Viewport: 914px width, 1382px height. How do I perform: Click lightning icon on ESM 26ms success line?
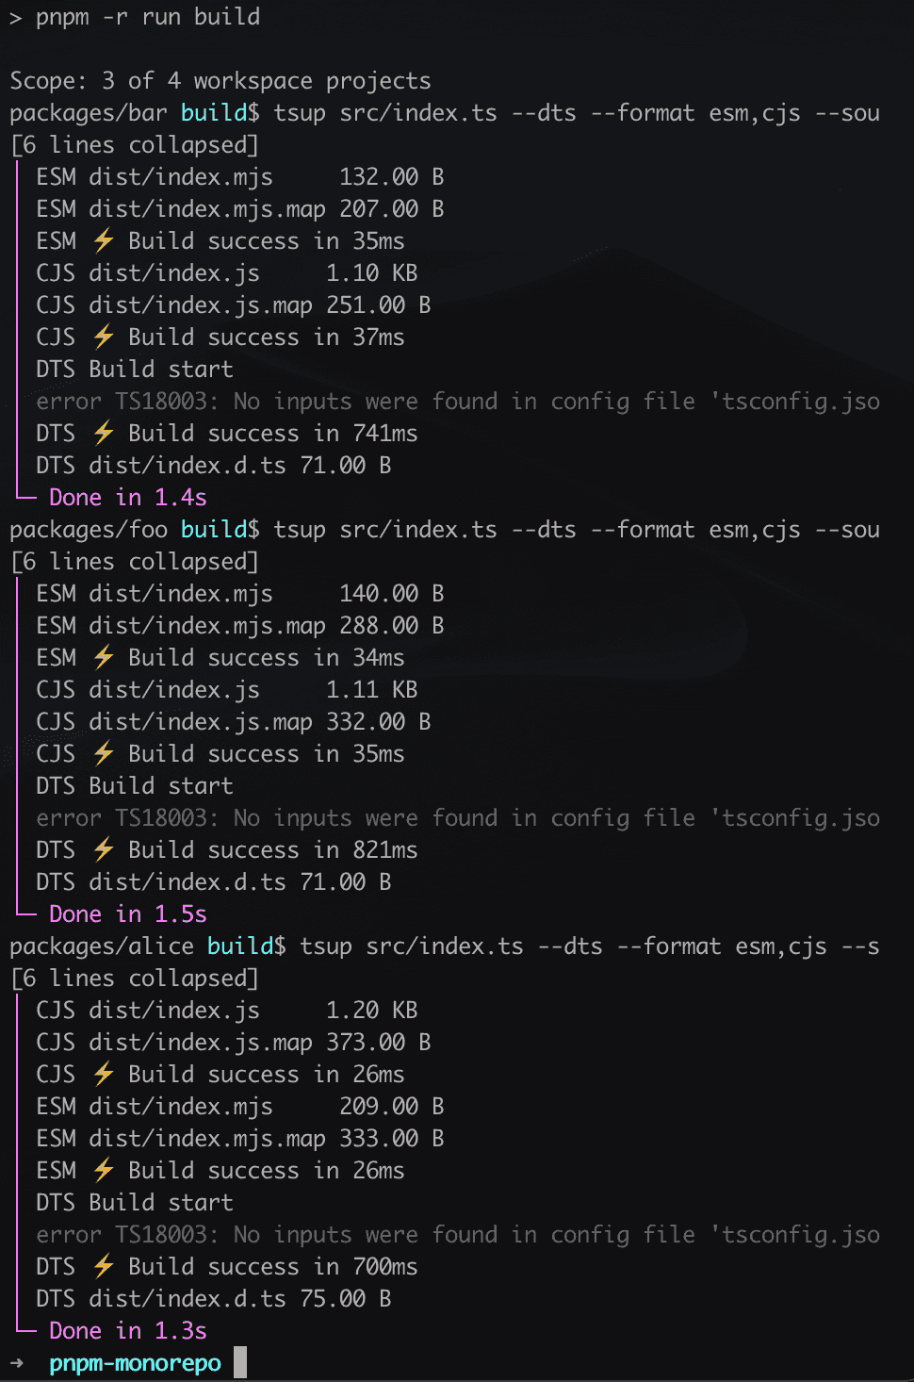coord(104,1171)
